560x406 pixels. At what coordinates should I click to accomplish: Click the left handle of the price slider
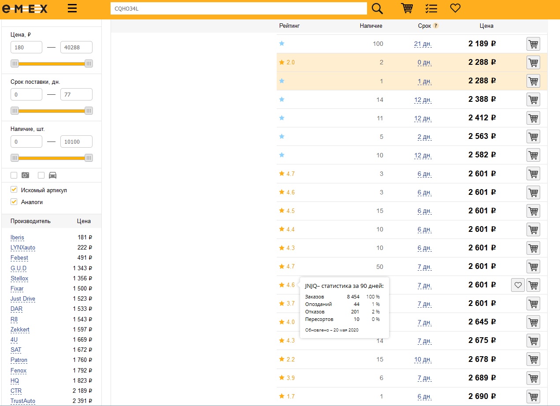tap(15, 63)
